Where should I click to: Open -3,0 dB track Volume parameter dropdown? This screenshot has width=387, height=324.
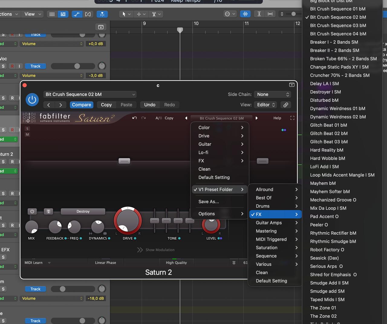[x=52, y=76]
